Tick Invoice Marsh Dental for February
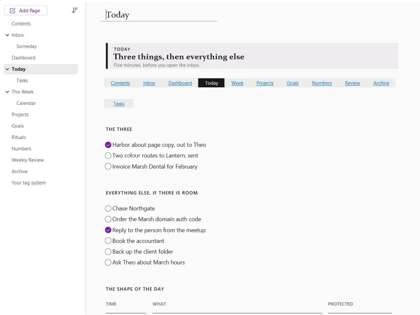Viewport: 420px width, 315px height. (x=108, y=167)
